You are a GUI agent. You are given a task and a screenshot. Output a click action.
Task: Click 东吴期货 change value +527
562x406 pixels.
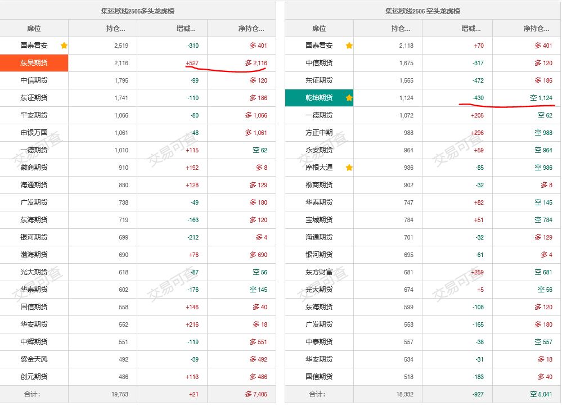pos(192,63)
